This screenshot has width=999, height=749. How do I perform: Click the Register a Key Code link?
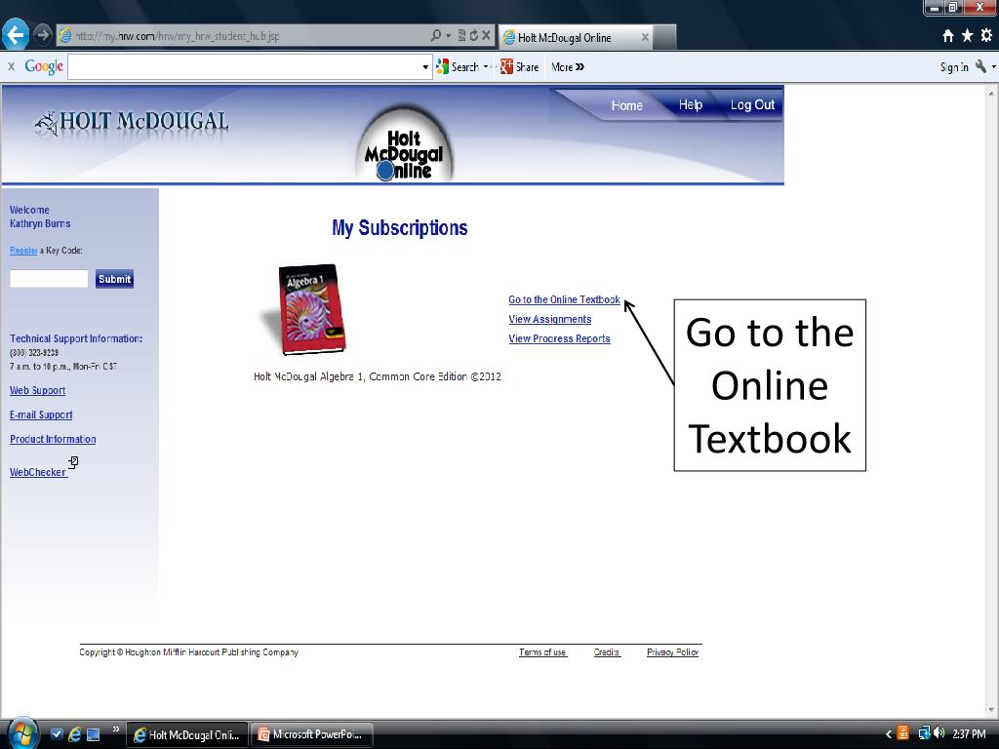[x=23, y=251]
